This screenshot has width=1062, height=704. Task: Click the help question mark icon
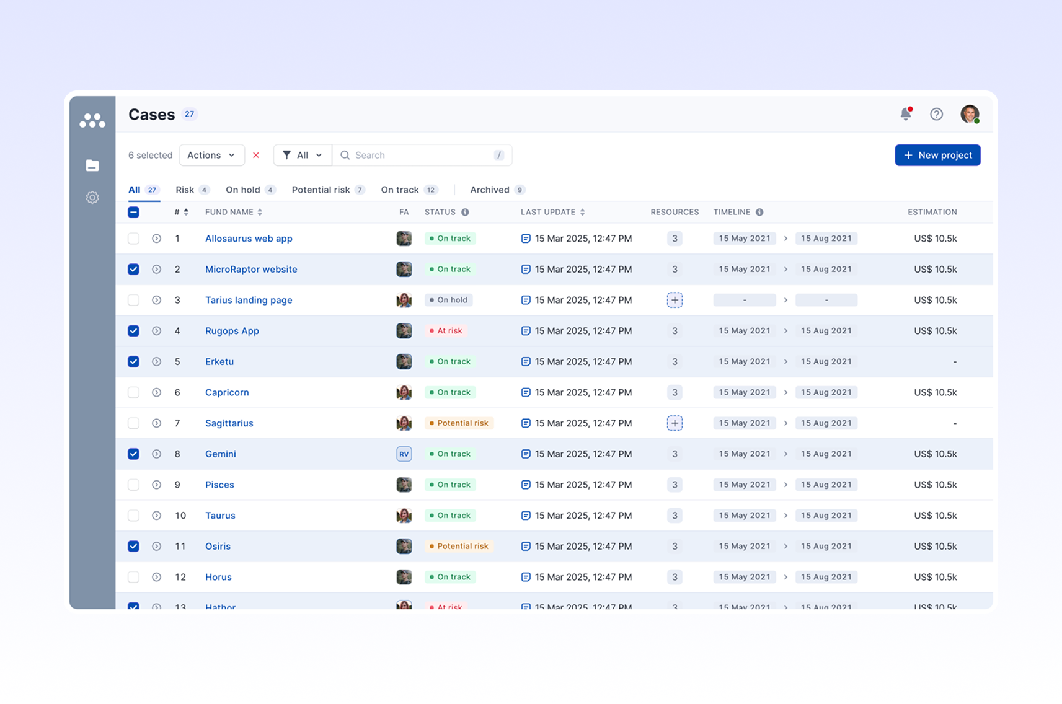tap(936, 114)
